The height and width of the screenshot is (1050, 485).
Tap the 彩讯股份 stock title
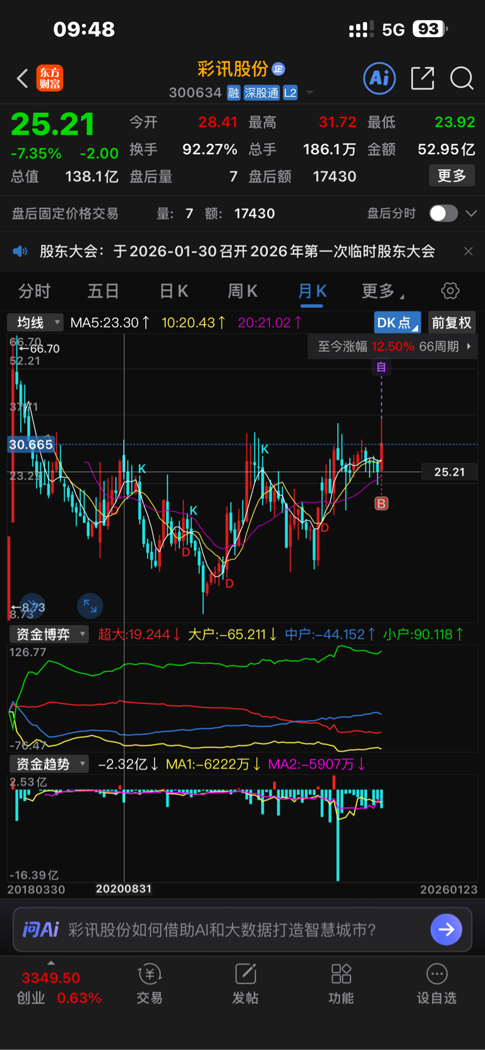click(x=232, y=68)
